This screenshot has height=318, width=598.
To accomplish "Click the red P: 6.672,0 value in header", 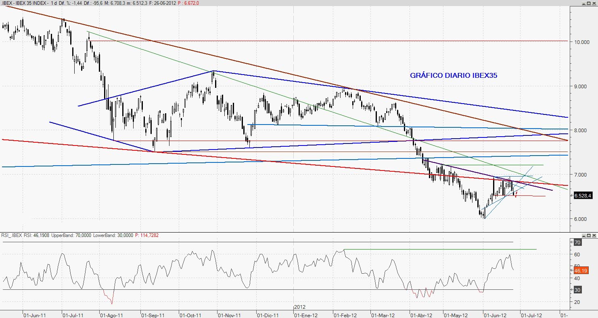I will point(185,3).
